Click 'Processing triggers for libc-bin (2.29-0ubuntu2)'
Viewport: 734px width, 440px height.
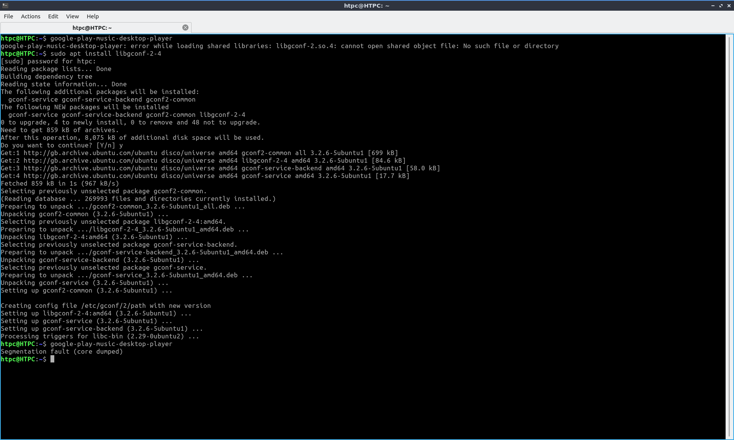(100, 336)
